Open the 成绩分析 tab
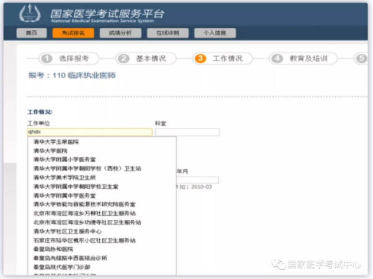The height and width of the screenshot is (279, 373). tap(120, 33)
